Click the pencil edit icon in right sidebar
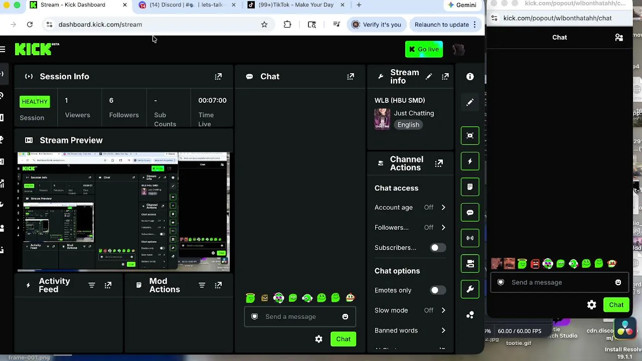The image size is (642, 361). pos(470,102)
